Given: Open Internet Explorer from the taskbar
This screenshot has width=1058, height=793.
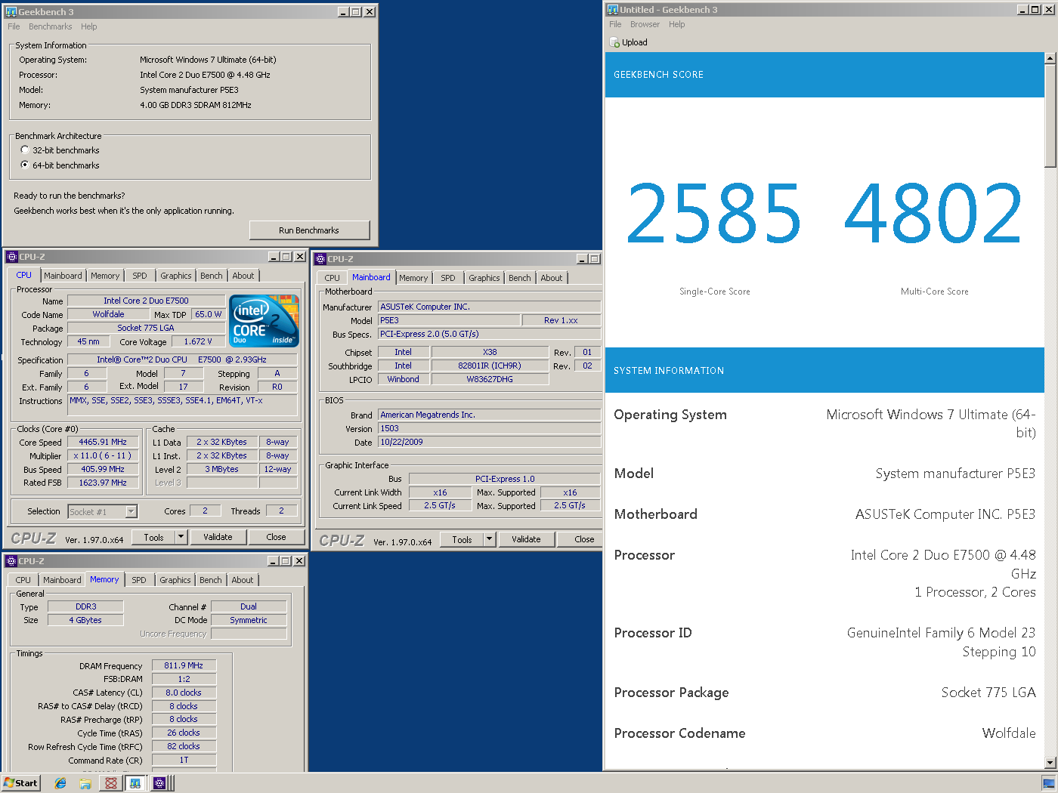Looking at the screenshot, I should 60,783.
